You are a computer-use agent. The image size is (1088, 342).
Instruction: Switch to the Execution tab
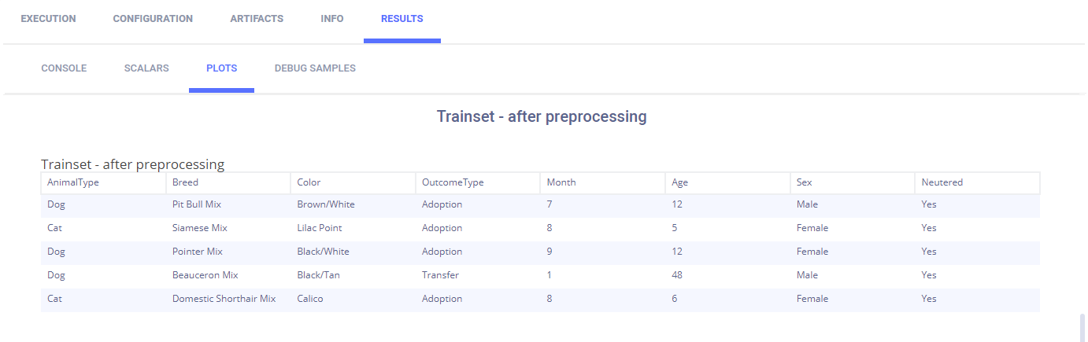tap(48, 19)
